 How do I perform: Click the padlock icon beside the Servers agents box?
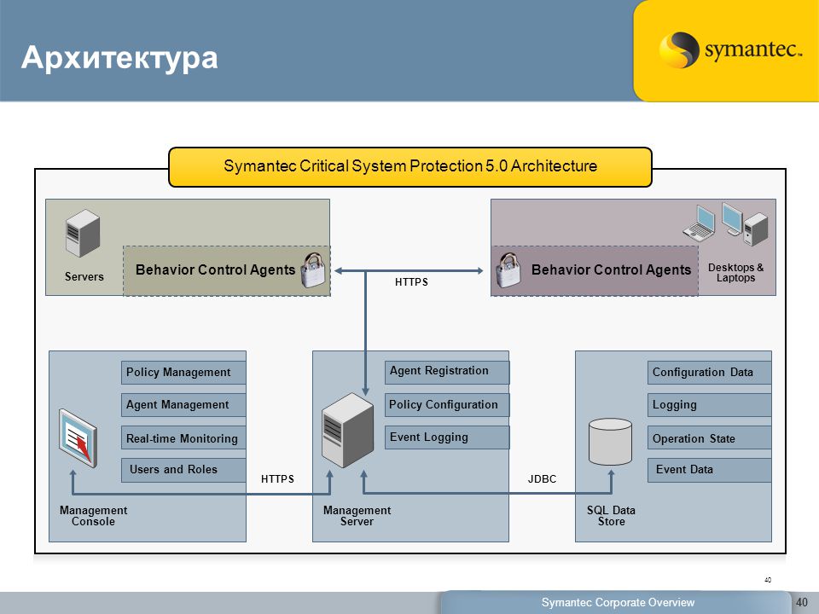tap(313, 270)
